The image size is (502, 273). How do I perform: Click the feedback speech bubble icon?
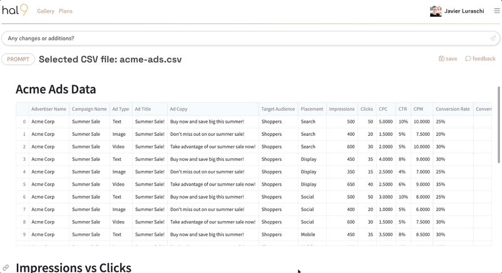(x=468, y=59)
